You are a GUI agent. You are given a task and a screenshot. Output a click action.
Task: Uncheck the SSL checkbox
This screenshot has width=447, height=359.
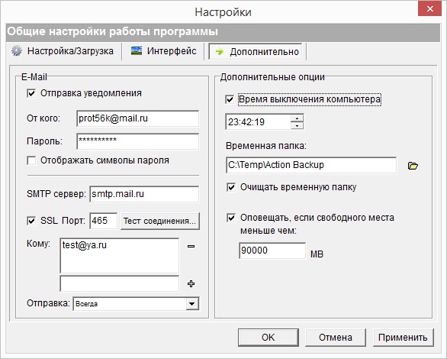click(31, 221)
